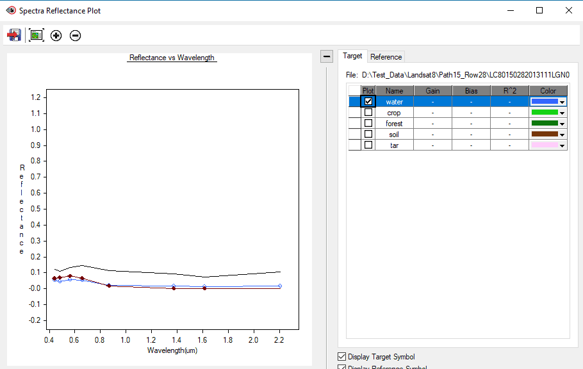The width and height of the screenshot is (583, 369).
Task: Click the Gain column header
Action: tap(433, 91)
